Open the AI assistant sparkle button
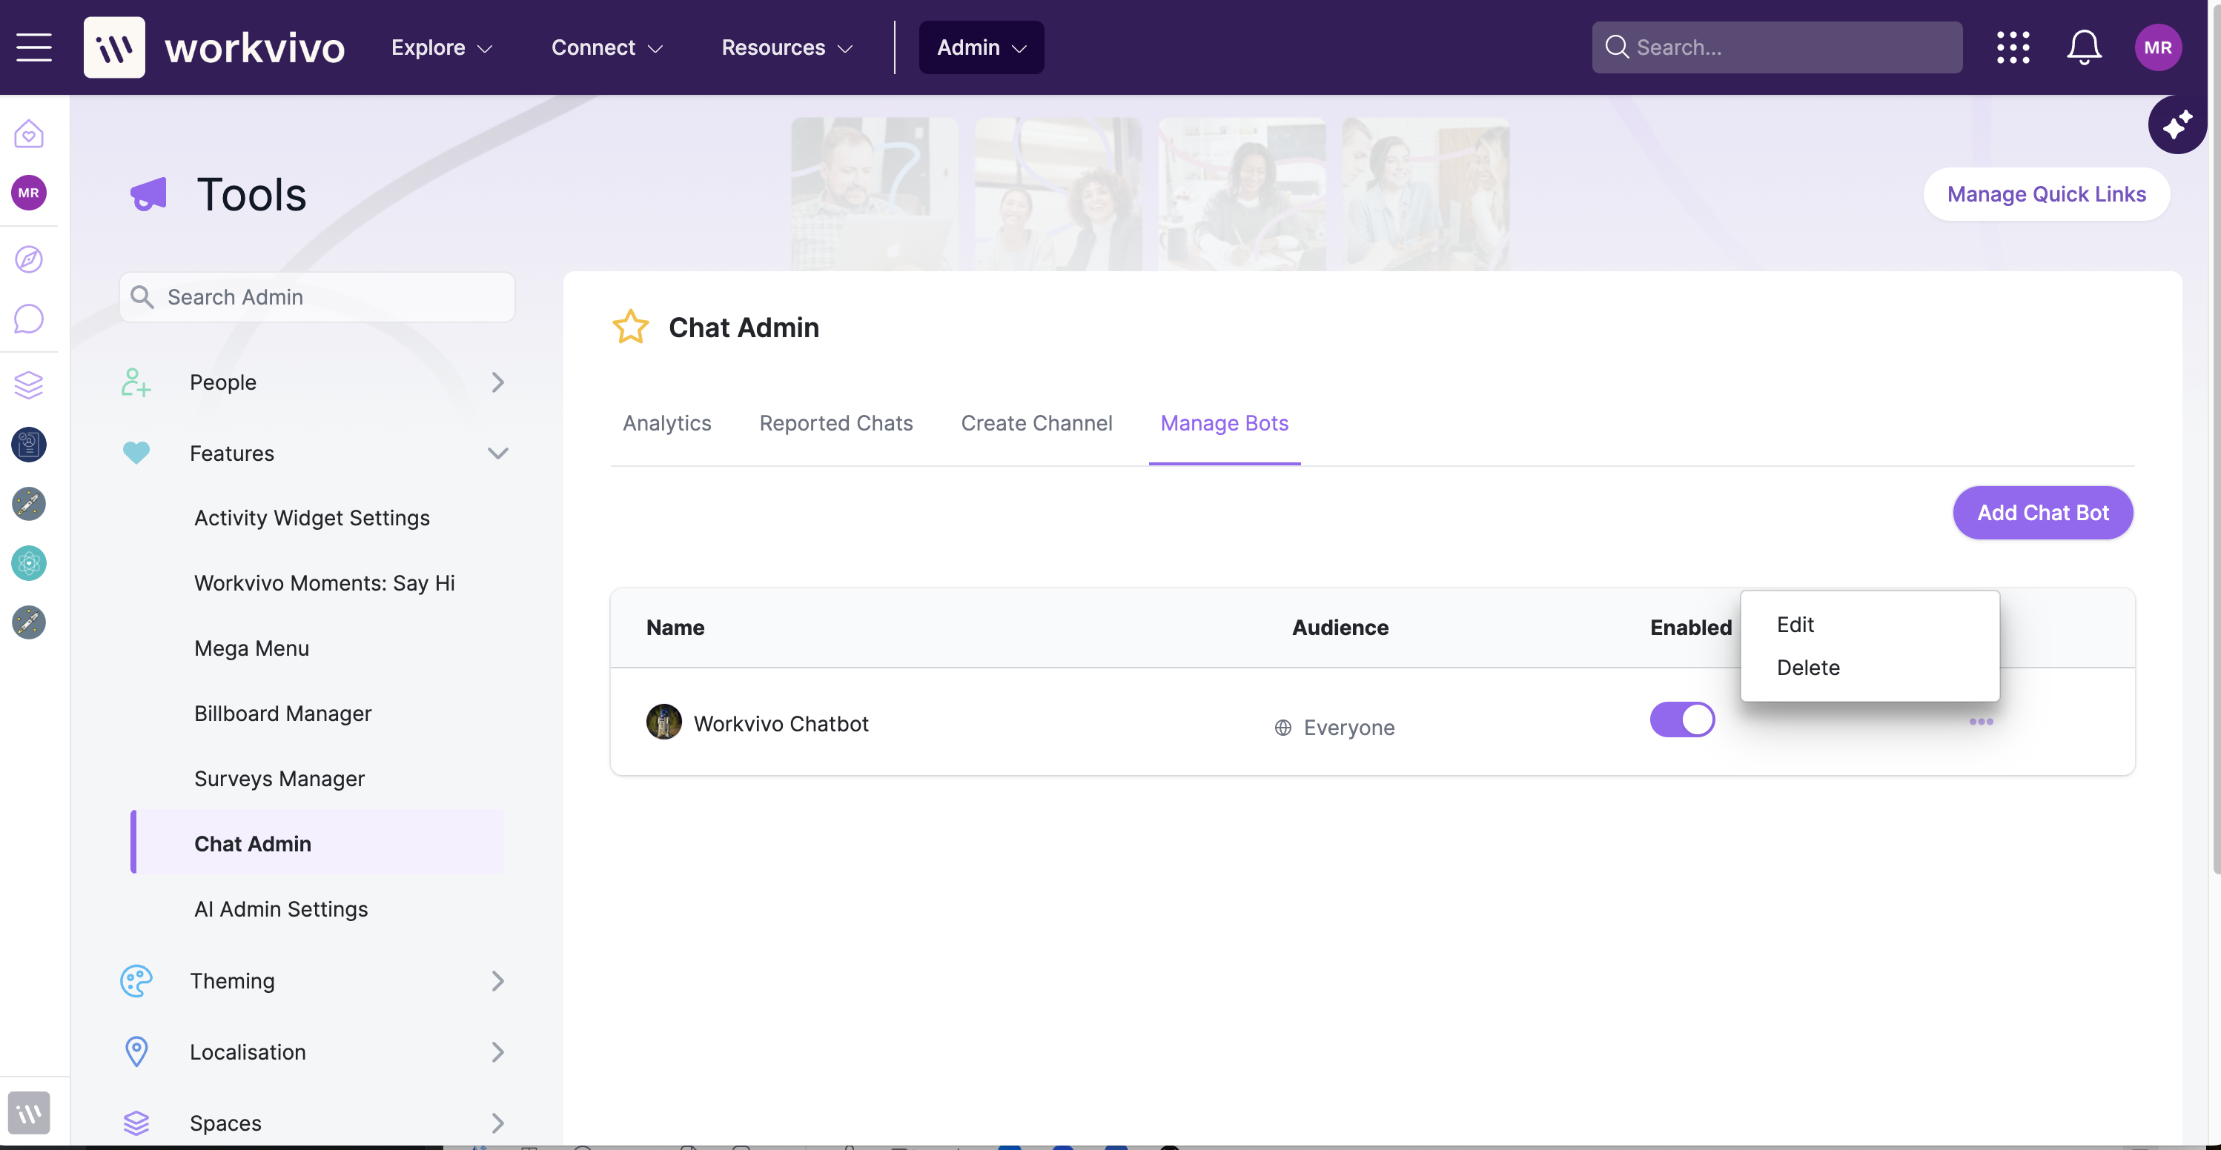 [x=2177, y=125]
